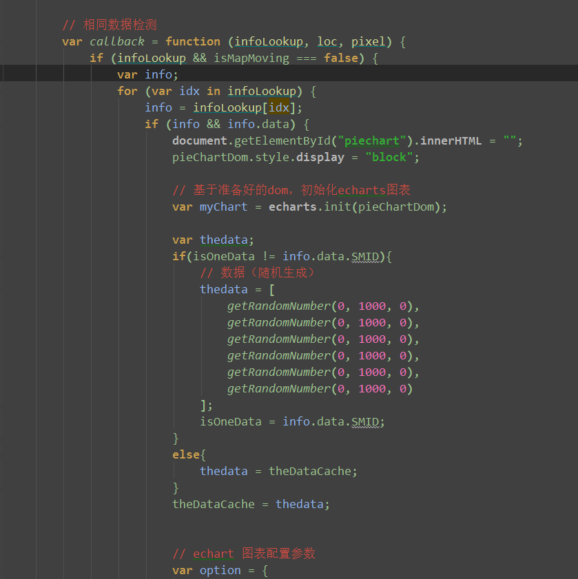This screenshot has height=579, width=578.
Task: Click the "block" string literal
Action: [389, 157]
